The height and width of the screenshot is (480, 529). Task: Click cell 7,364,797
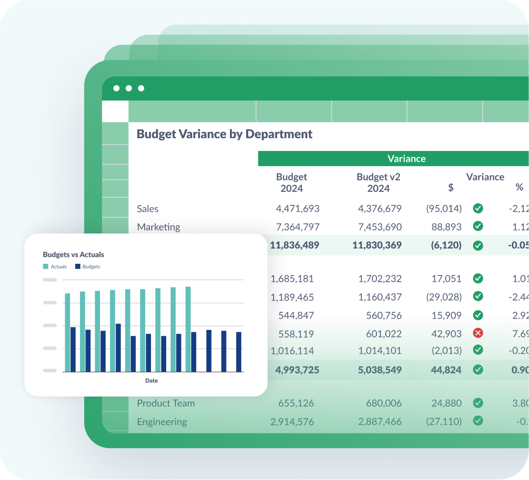[298, 227]
